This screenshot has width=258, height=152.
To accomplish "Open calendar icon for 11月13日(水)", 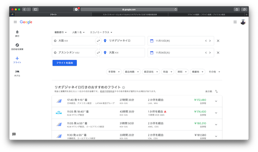I will tap(152, 41).
